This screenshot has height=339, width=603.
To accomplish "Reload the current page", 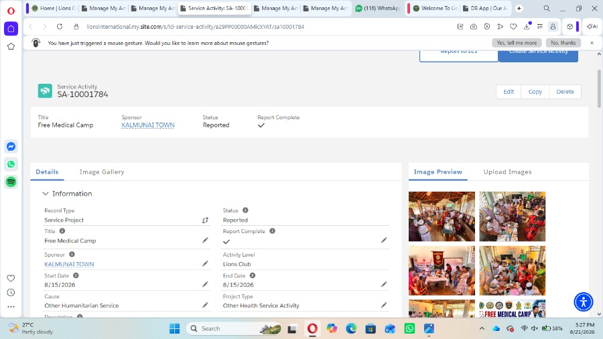I will (x=59, y=27).
